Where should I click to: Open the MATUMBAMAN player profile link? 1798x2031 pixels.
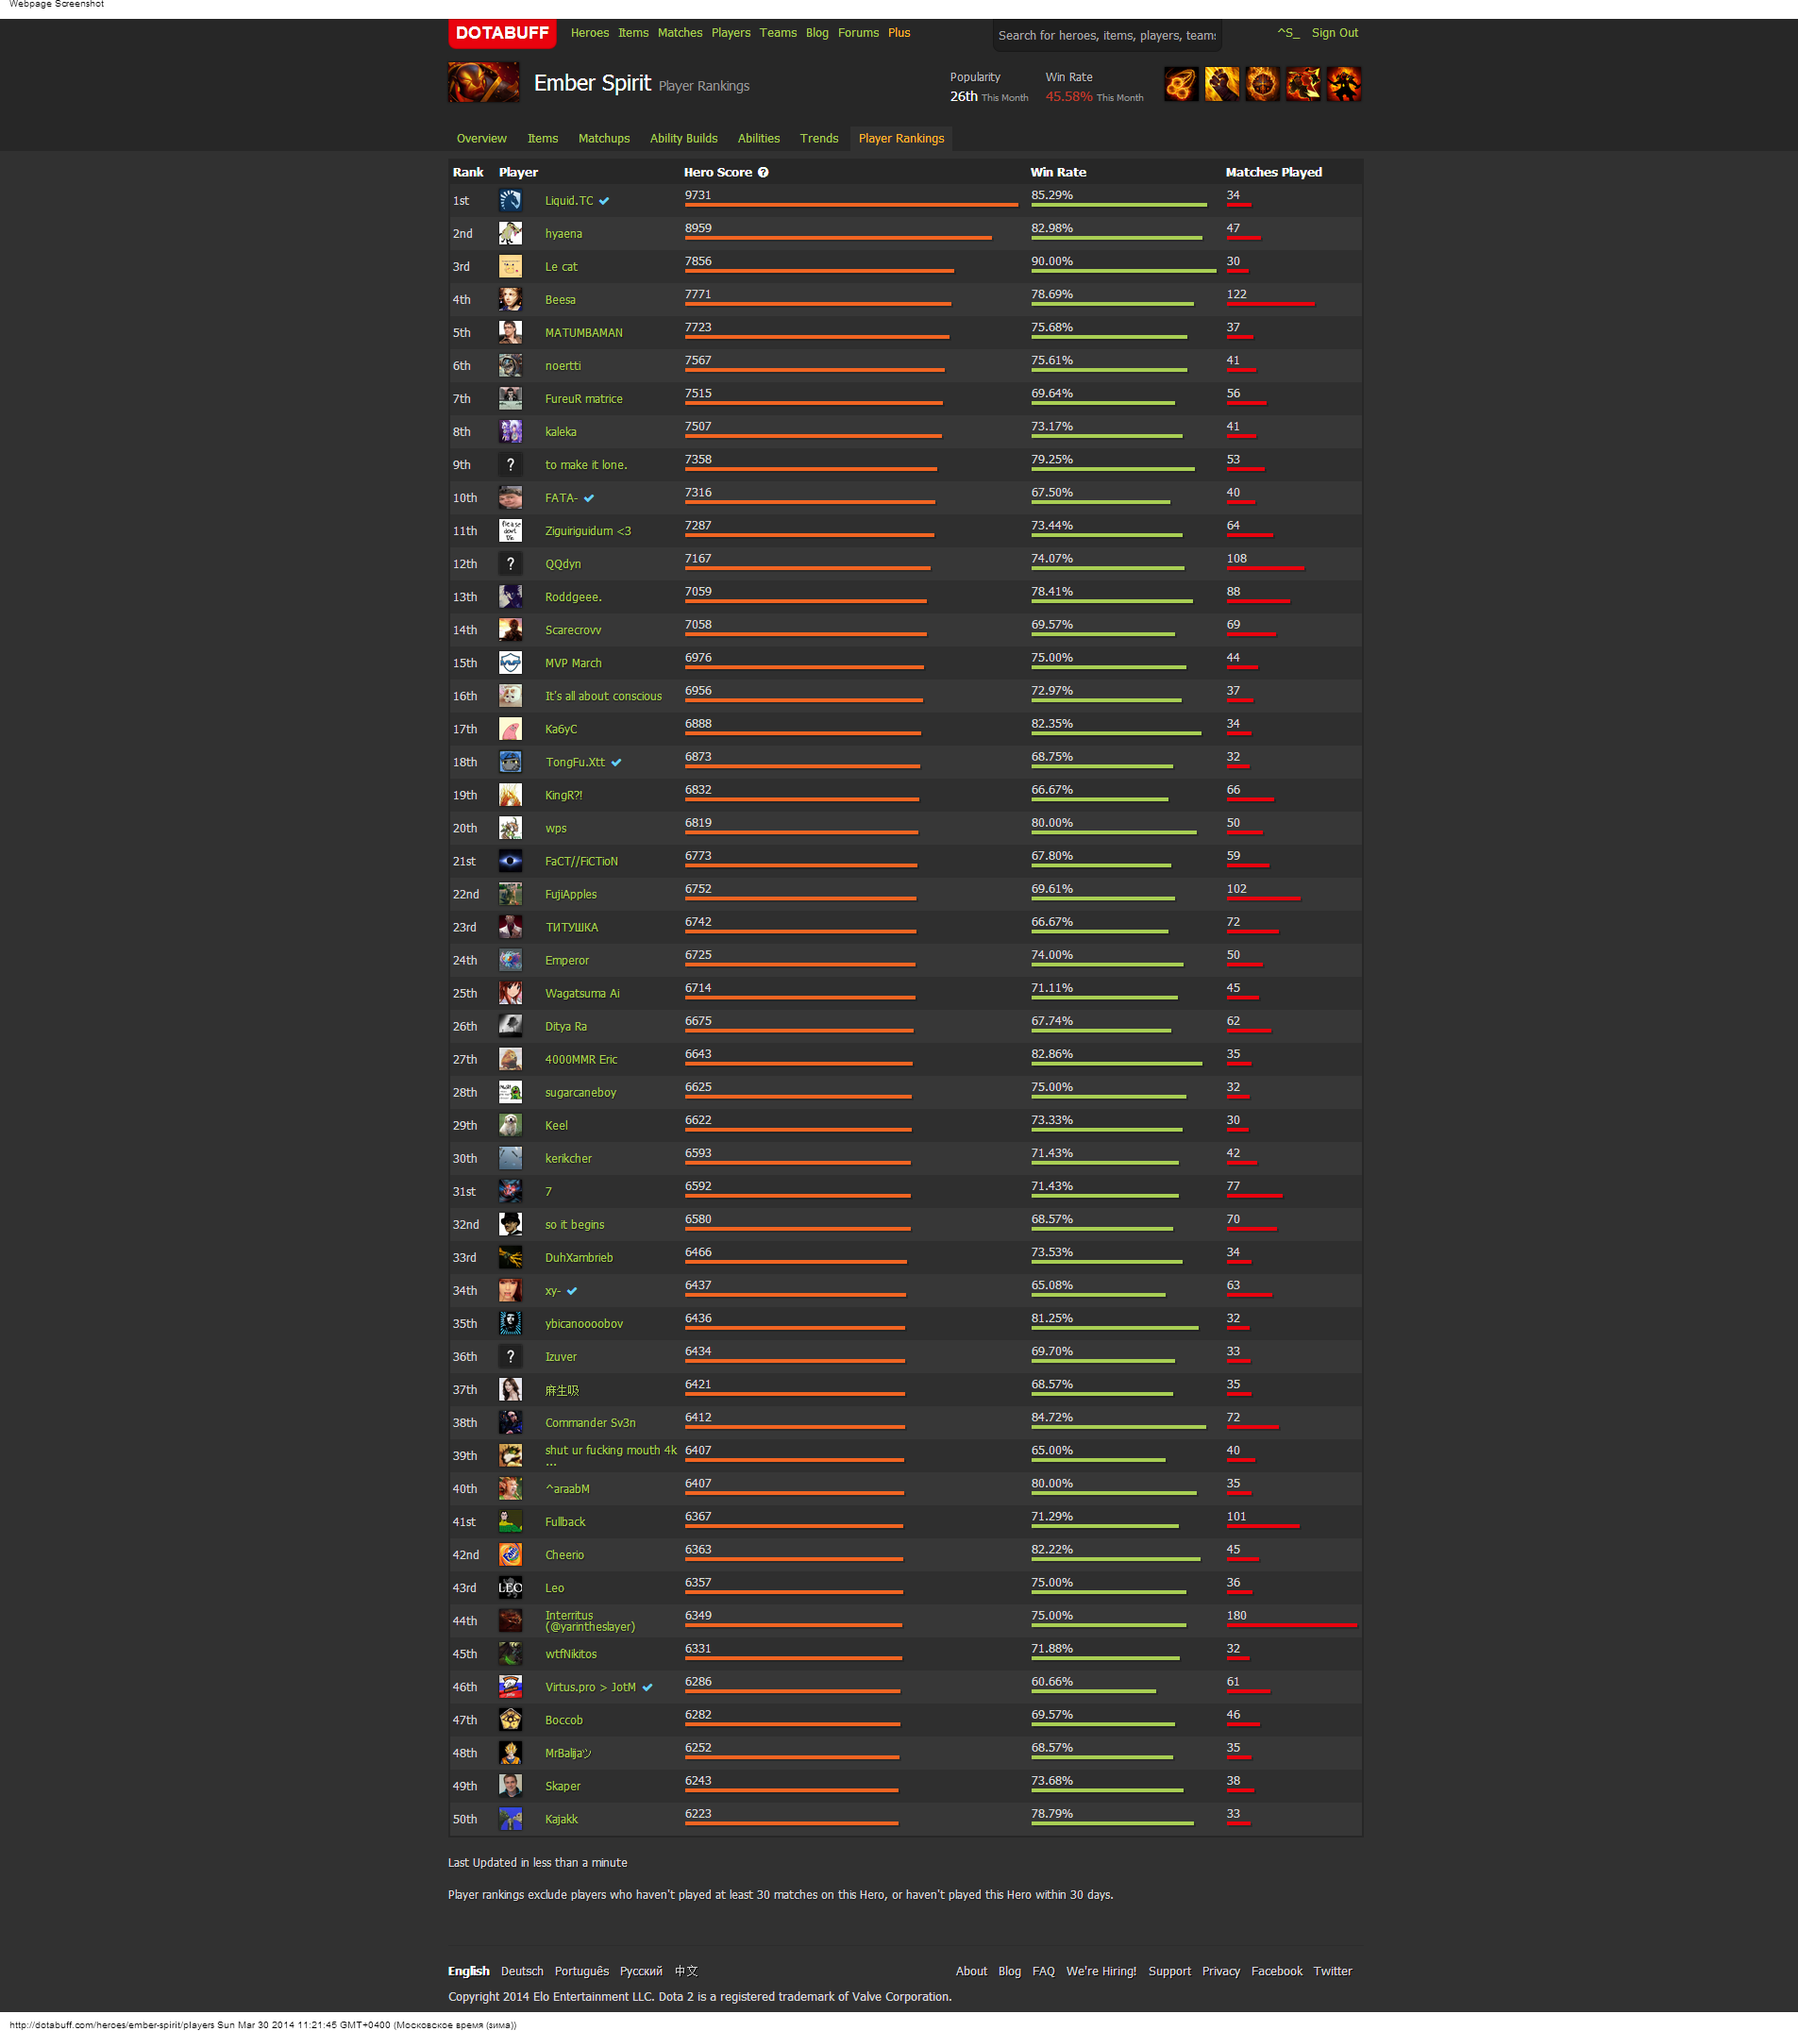click(x=583, y=333)
